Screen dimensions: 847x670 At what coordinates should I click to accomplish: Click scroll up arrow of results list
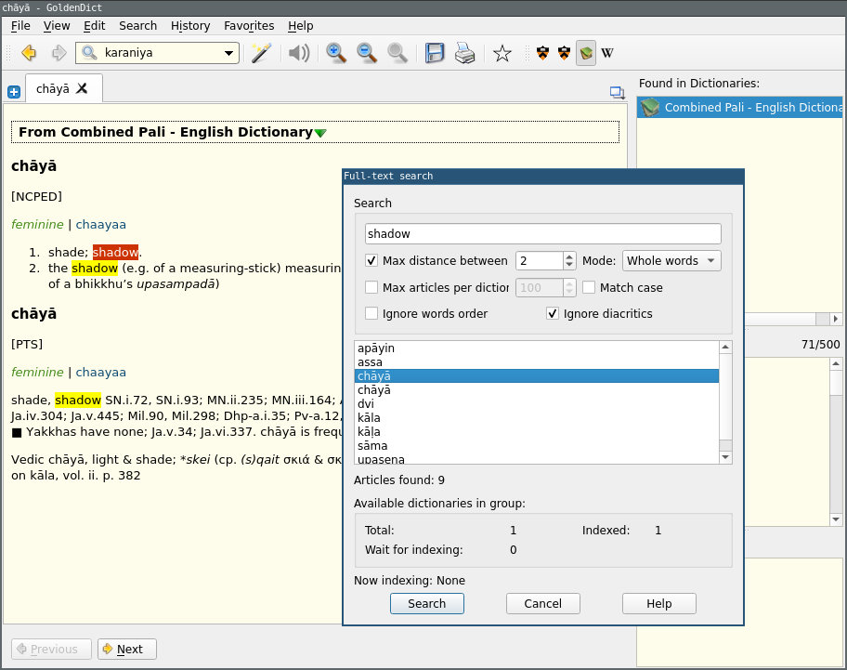pos(725,347)
